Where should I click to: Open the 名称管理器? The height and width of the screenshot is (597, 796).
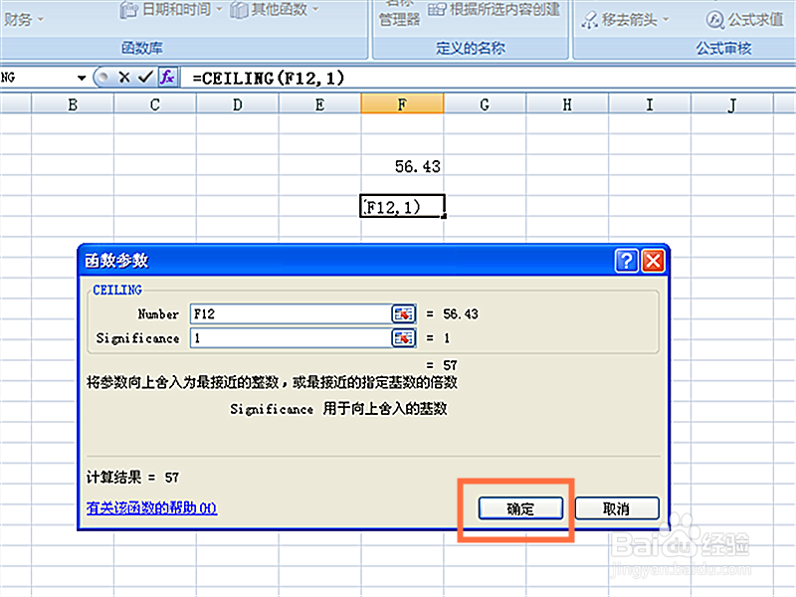[x=400, y=15]
